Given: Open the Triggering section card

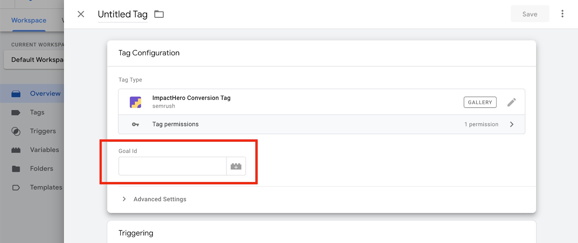Looking at the screenshot, I should 322,232.
